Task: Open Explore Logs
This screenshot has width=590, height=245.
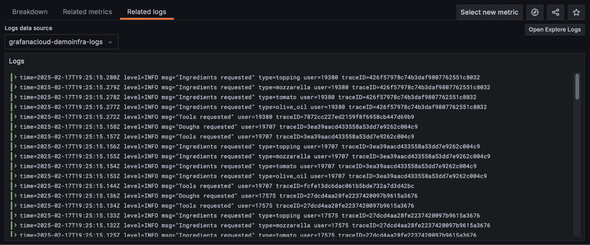Action: pyautogui.click(x=555, y=29)
